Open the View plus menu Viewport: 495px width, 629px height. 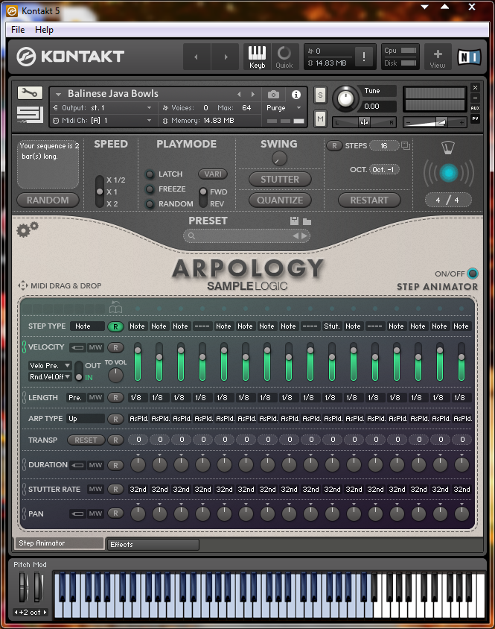(x=438, y=57)
